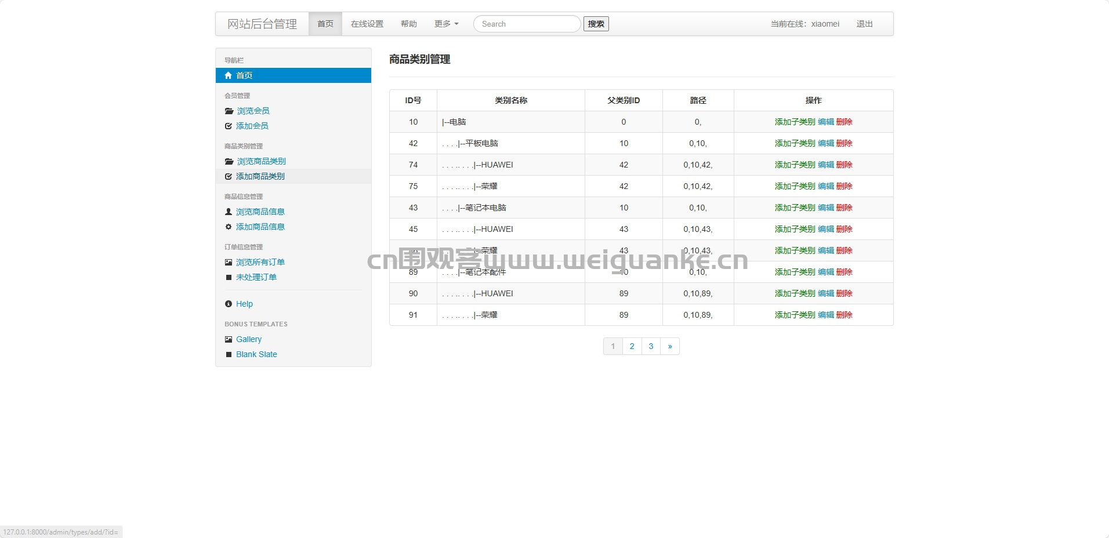Open the 更多 dropdown menu
The height and width of the screenshot is (538, 1109).
point(447,24)
